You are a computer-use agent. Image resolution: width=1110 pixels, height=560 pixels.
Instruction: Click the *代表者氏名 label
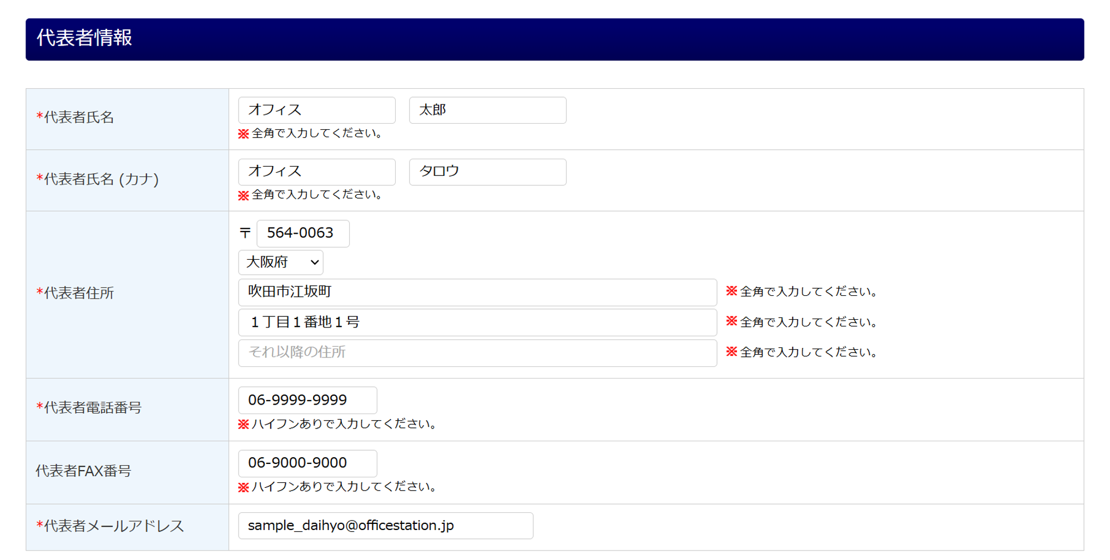click(x=75, y=117)
